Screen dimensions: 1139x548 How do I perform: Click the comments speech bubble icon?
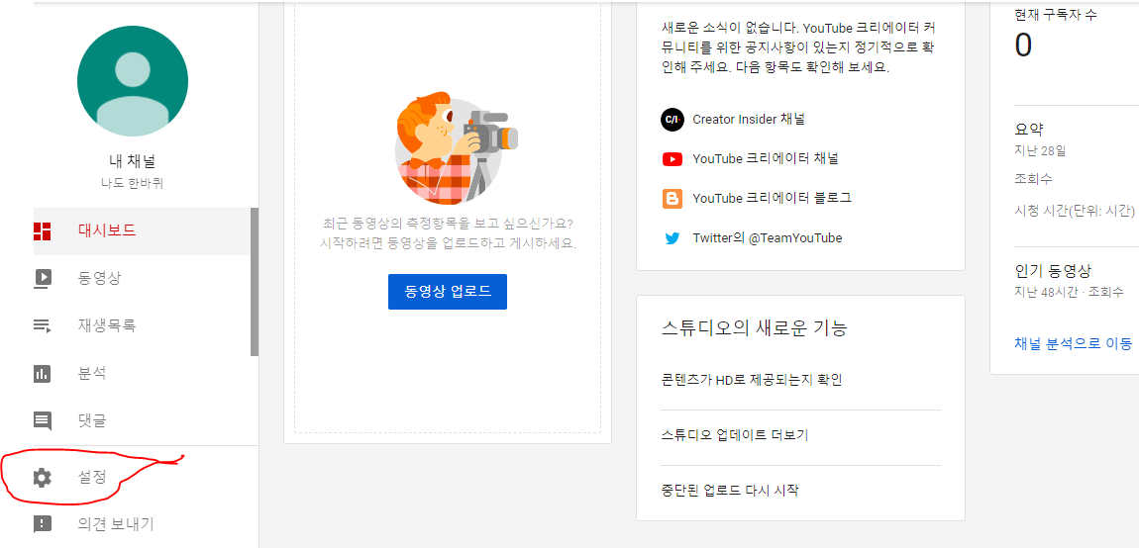[43, 421]
